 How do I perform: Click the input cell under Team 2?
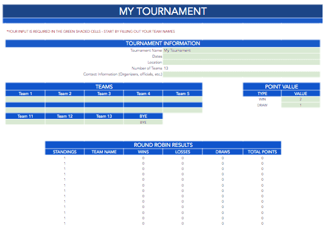pyautogui.click(x=65, y=99)
